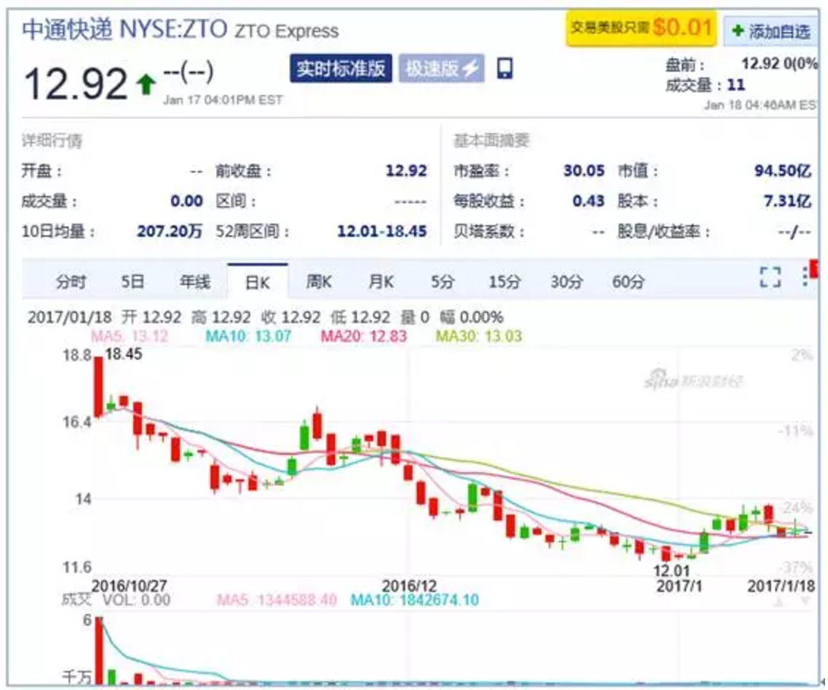Click the 18.45 high price marker
Viewport: 828px width, 690px height.
point(124,354)
